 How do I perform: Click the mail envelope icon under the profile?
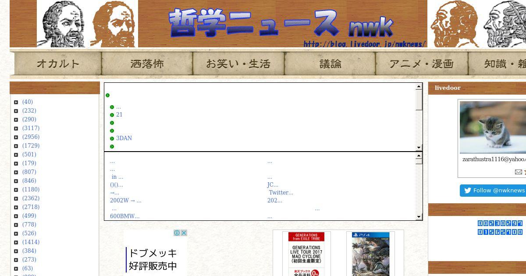(x=518, y=172)
